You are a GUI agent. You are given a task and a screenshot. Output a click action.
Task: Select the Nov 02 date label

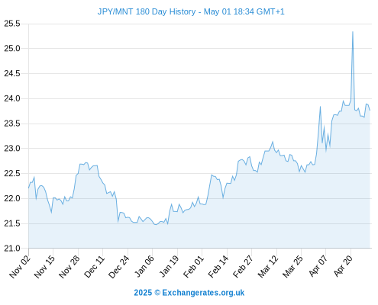pyautogui.click(x=20, y=267)
